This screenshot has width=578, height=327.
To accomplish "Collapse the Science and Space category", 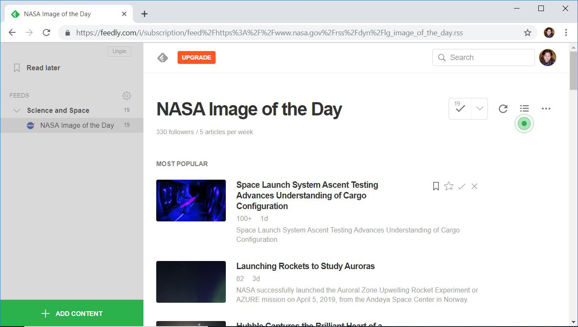I will coord(17,110).
